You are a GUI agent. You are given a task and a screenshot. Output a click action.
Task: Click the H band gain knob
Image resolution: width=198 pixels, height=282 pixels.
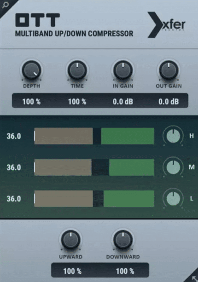pos(173,136)
